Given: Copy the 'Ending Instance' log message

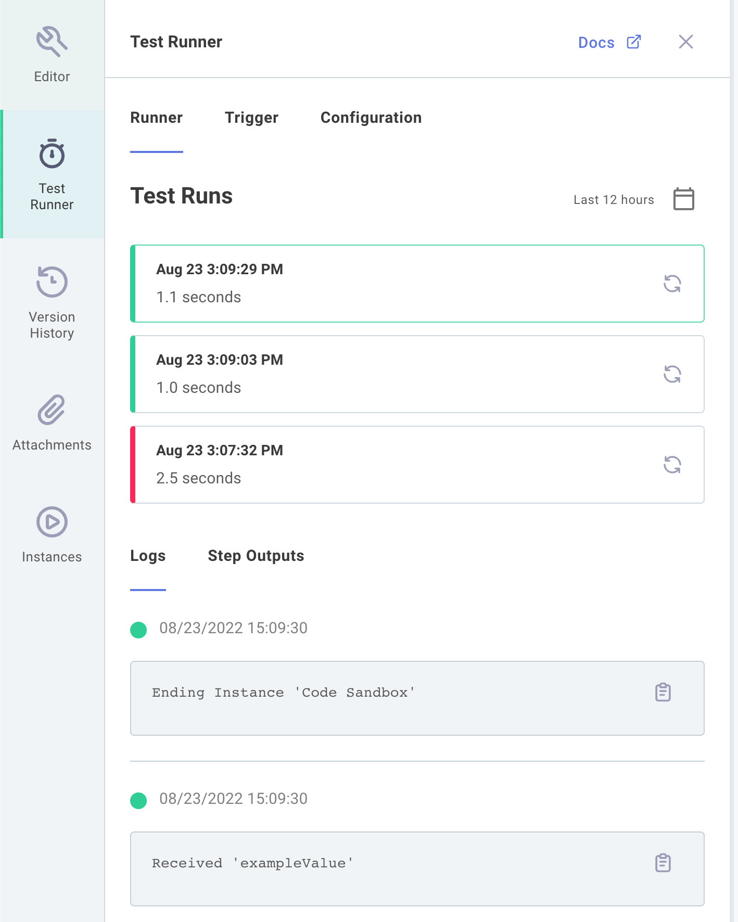Looking at the screenshot, I should tap(663, 693).
